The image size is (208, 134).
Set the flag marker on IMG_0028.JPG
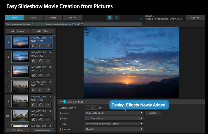point(48,61)
